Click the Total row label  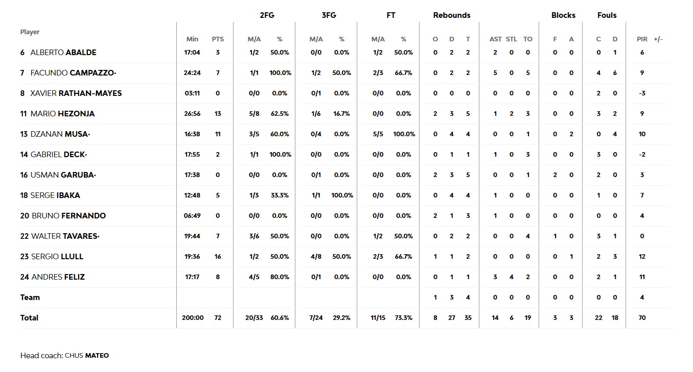click(30, 318)
